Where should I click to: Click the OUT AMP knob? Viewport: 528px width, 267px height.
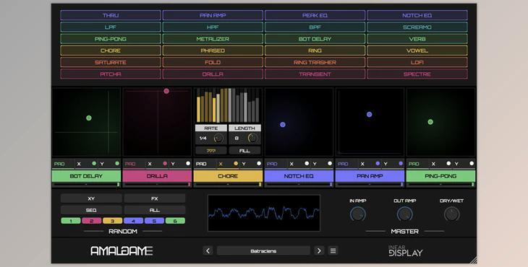pyautogui.click(x=404, y=214)
